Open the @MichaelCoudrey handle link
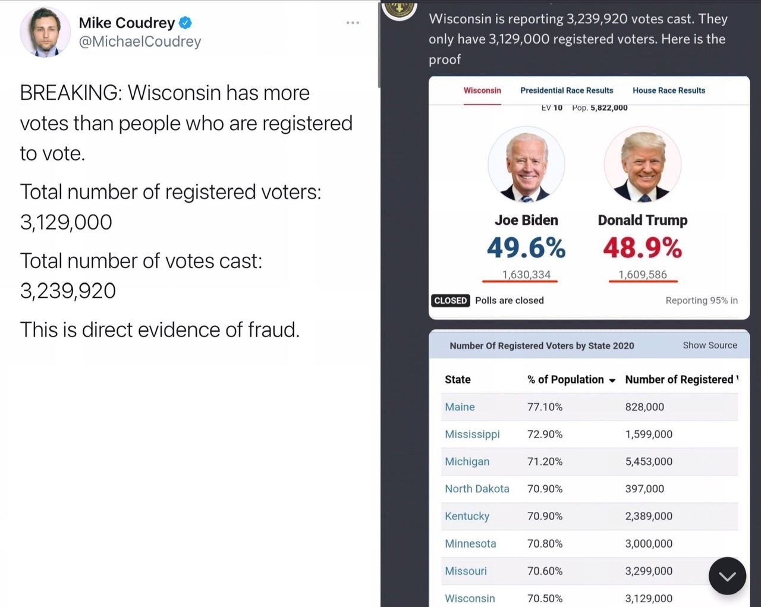The image size is (761, 607). (x=140, y=42)
